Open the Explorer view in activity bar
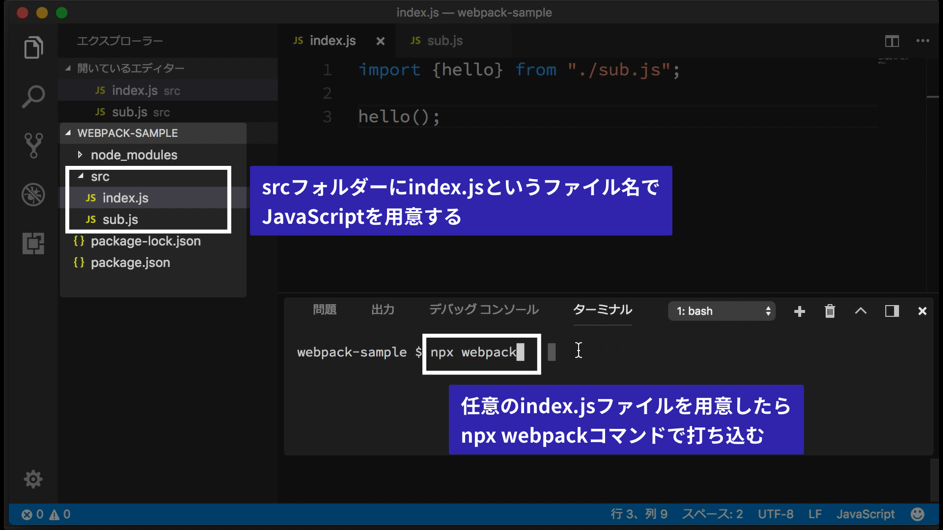 click(33, 48)
